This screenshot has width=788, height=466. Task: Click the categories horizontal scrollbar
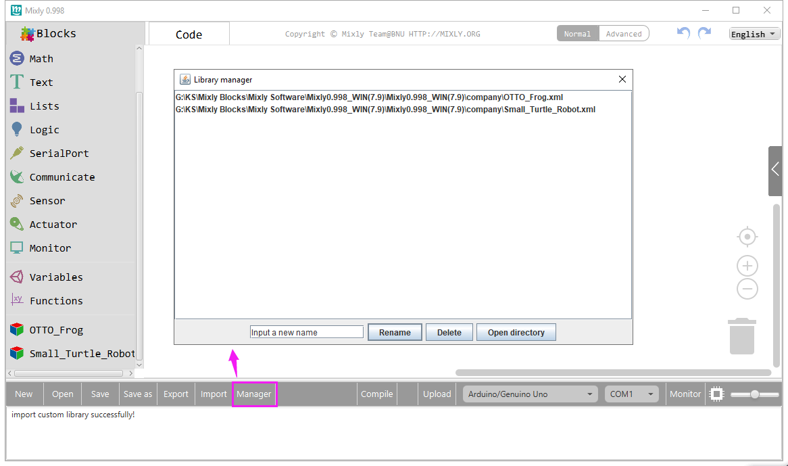[x=69, y=373]
